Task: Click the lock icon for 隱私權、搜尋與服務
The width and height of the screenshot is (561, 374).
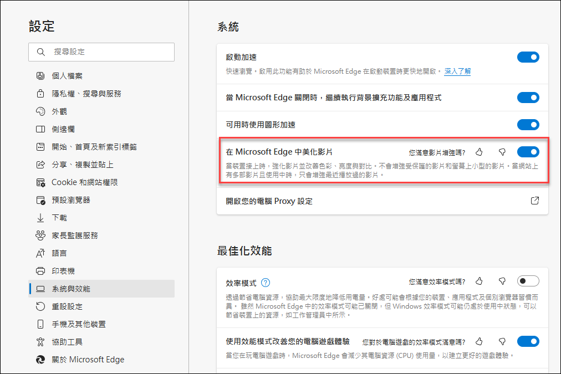Action: [40, 94]
